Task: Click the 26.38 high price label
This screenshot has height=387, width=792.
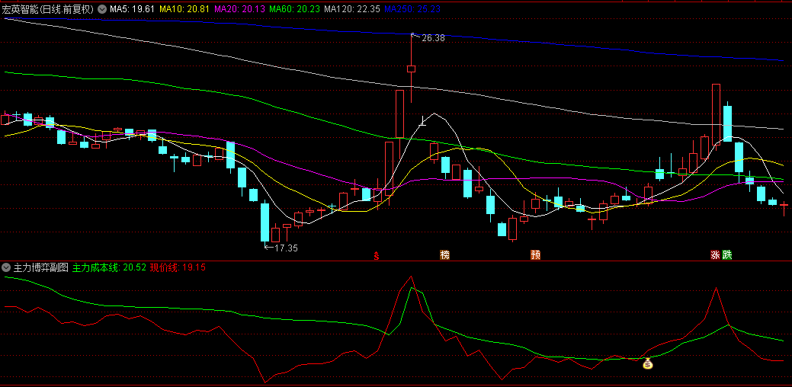Action: click(x=434, y=38)
